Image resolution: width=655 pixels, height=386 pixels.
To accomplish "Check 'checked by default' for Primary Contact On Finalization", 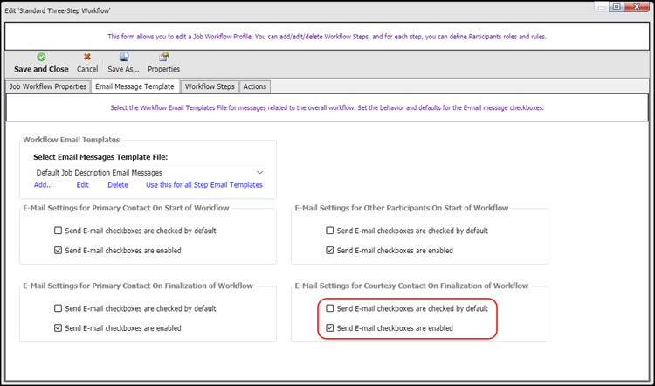I will coord(58,308).
